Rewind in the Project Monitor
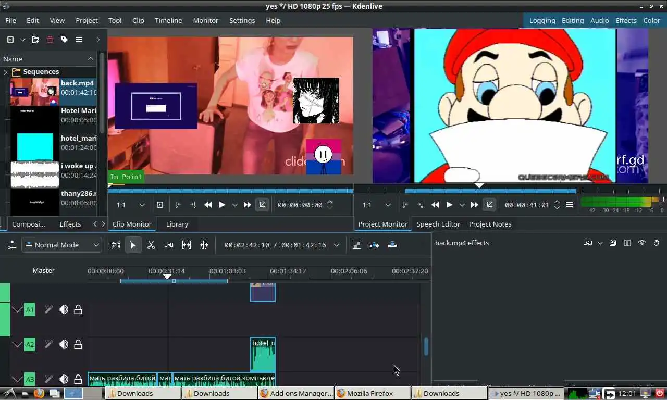The height and width of the screenshot is (400, 667). pos(435,205)
